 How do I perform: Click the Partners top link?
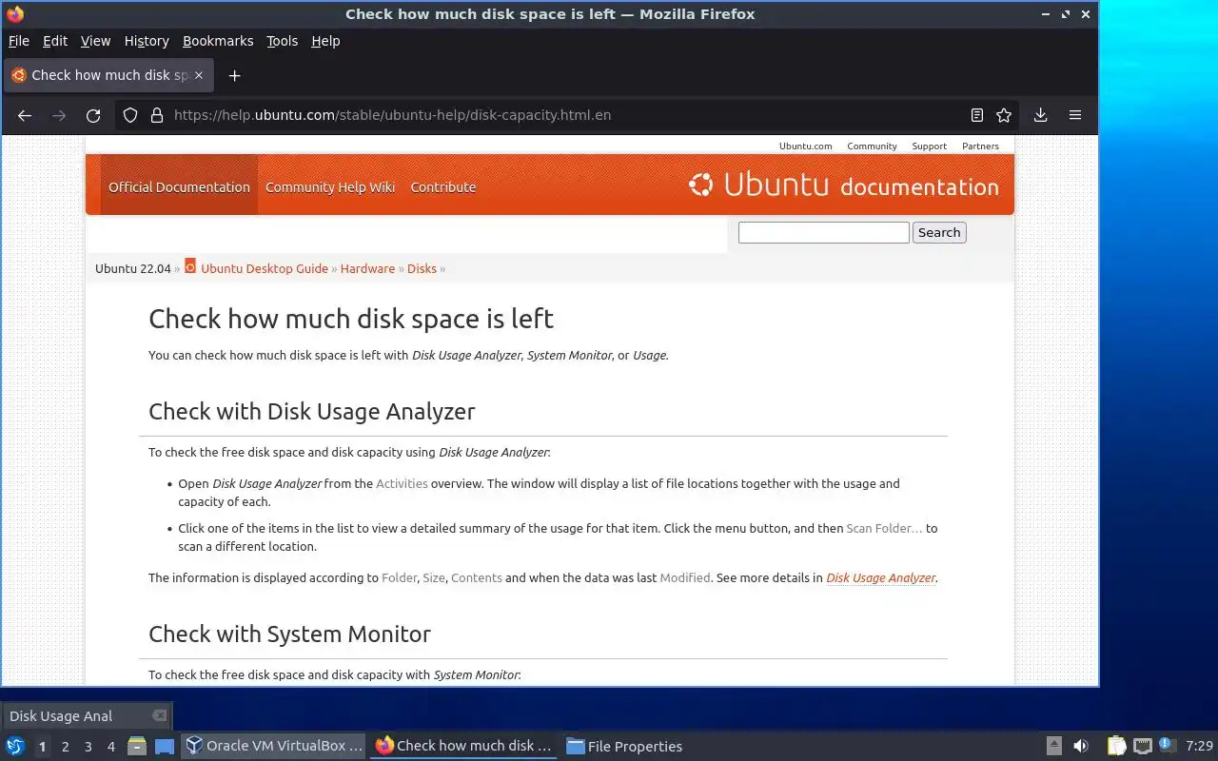tap(980, 146)
